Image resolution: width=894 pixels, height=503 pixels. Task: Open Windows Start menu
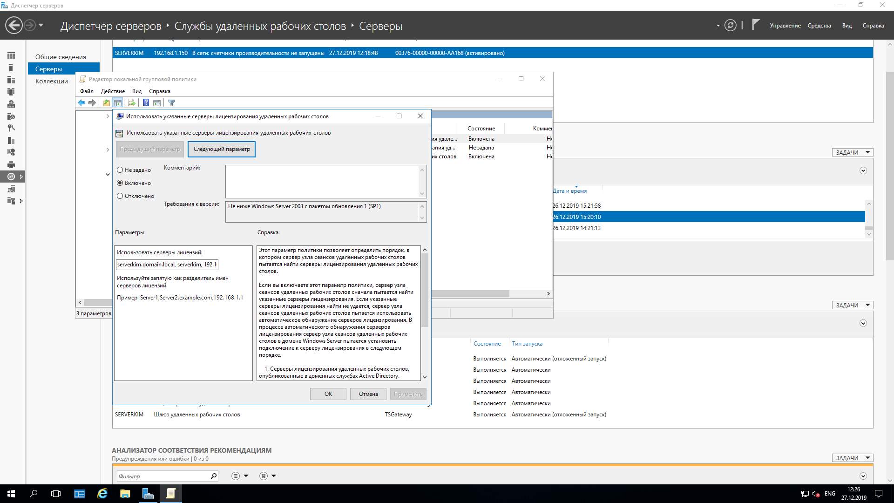pos(11,494)
